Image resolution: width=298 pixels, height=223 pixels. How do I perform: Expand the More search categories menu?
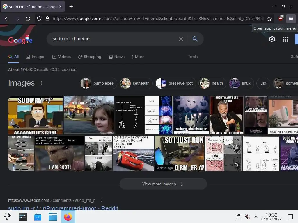(138, 57)
